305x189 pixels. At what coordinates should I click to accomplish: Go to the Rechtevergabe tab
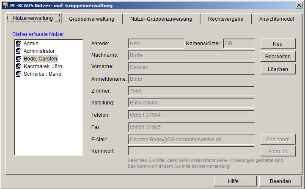point(225,19)
